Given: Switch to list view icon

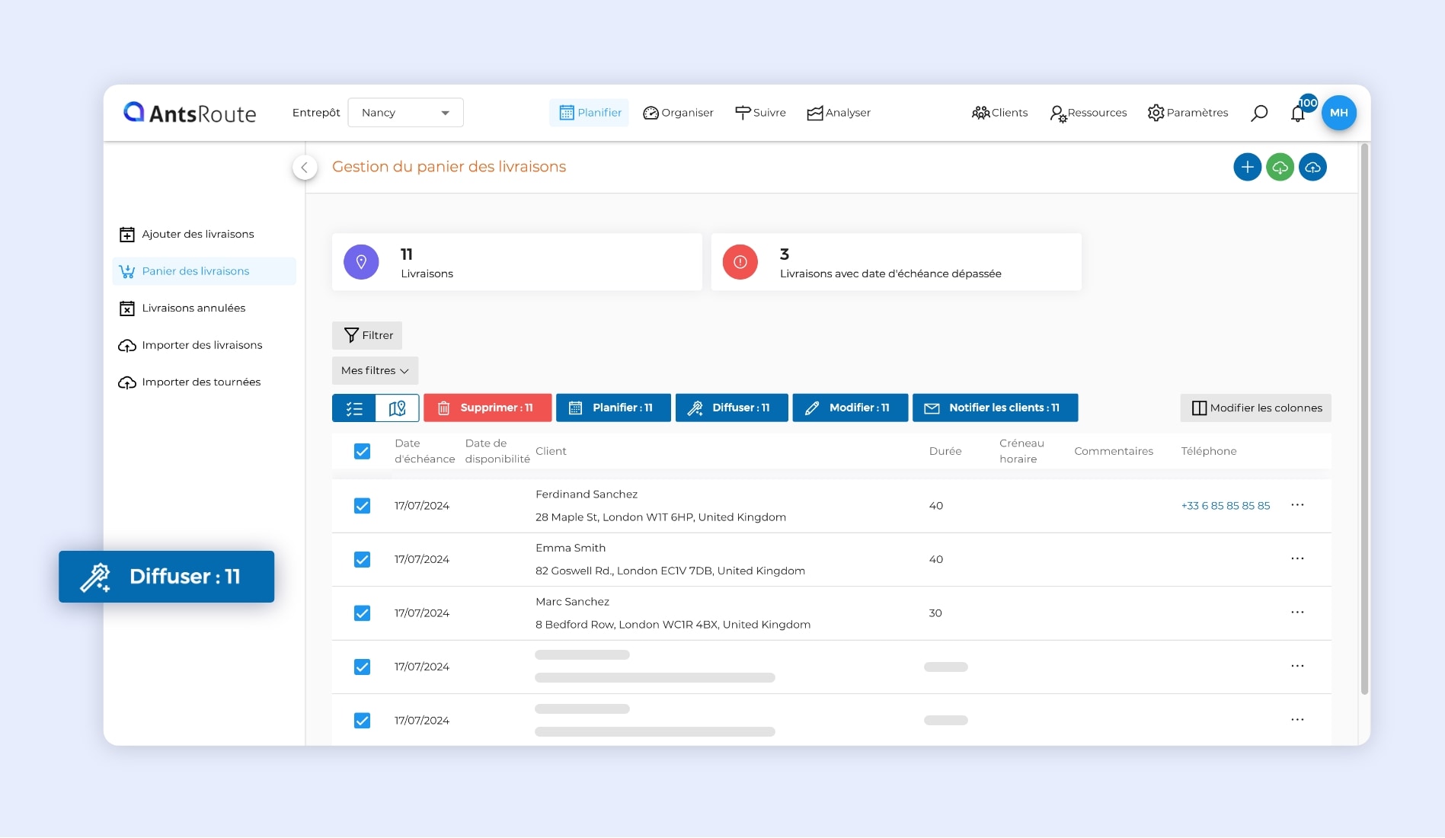Looking at the screenshot, I should pyautogui.click(x=354, y=408).
